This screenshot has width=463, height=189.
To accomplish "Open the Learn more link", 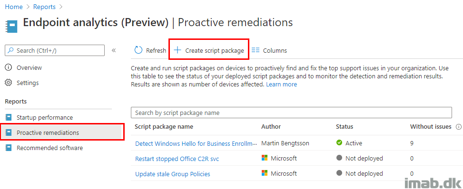I will pos(281,85).
